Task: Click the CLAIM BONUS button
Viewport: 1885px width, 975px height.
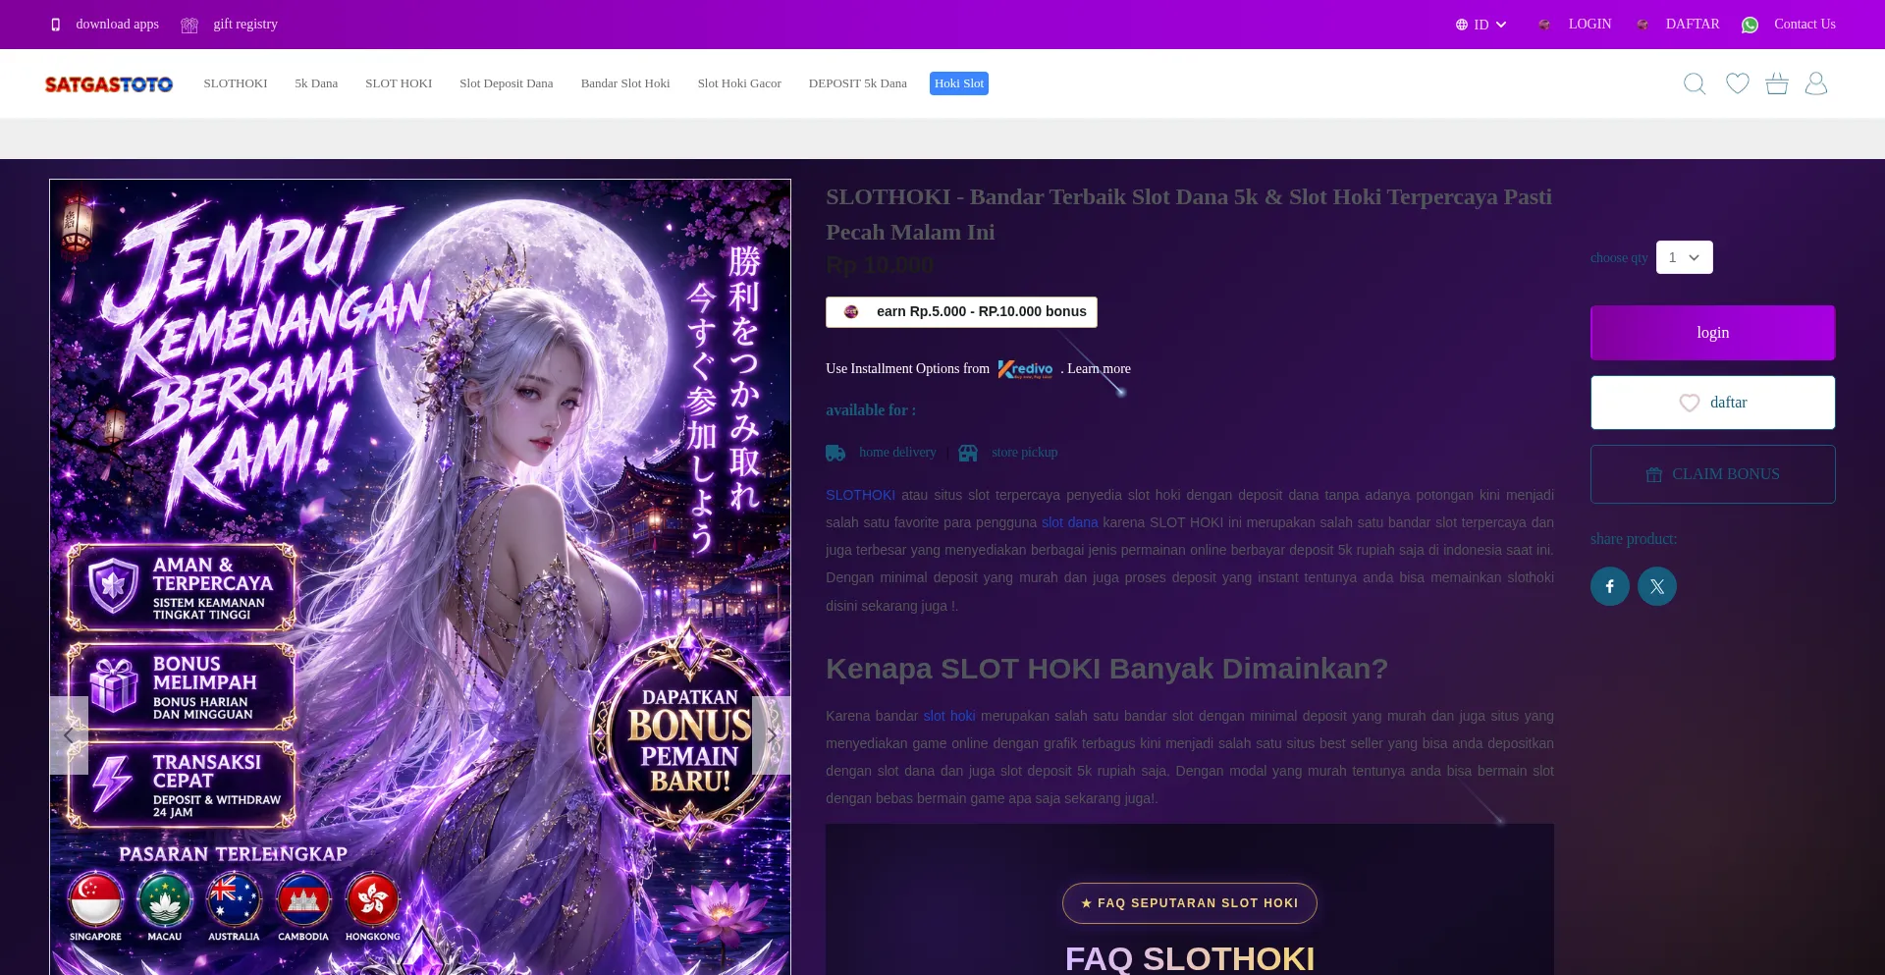Action: point(1713,474)
